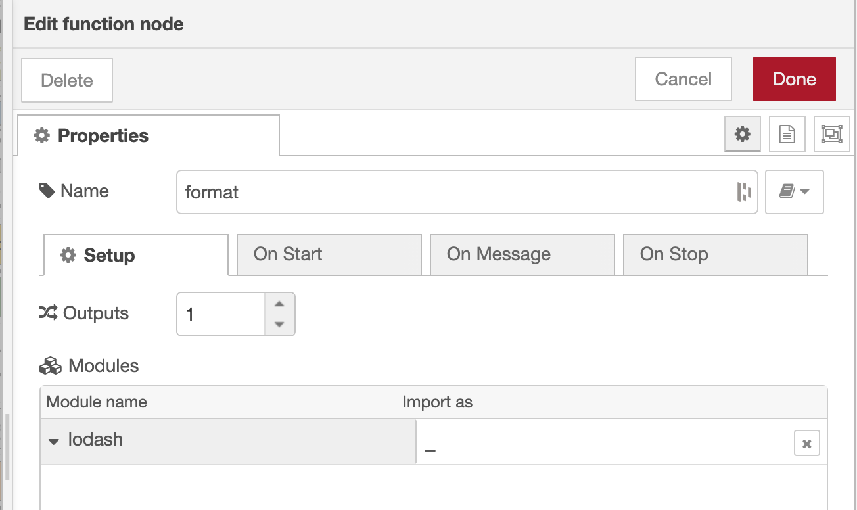
Task: Switch to the On Message tab
Action: (x=522, y=254)
